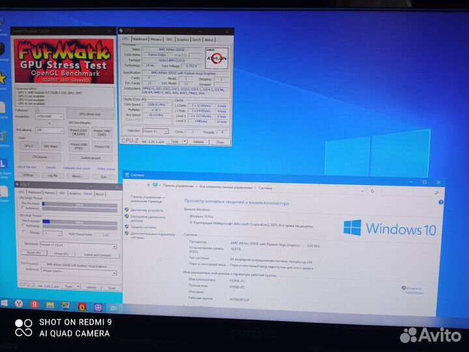The width and height of the screenshot is (469, 352).
Task: Click Панель управления in the breadcrumb
Action: (x=178, y=186)
